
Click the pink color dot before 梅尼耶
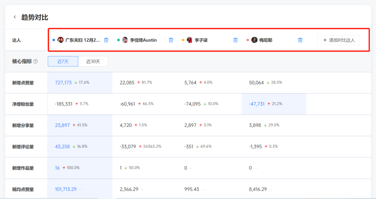(x=248, y=40)
